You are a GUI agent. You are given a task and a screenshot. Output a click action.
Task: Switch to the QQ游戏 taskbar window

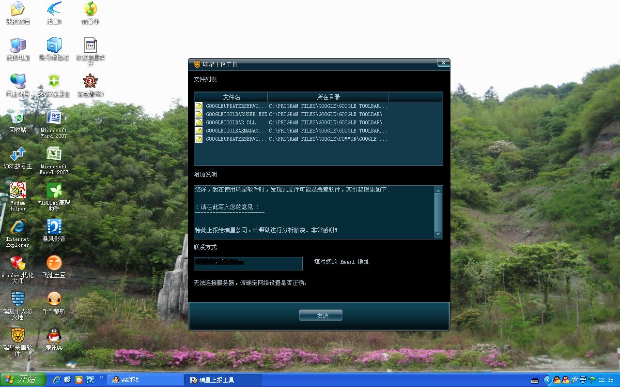145,380
